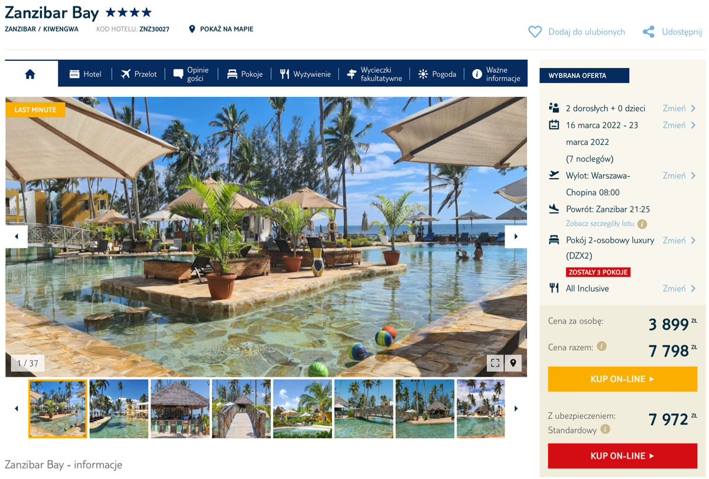The width and height of the screenshot is (709, 479).
Task: Click info icon beside Cena razem
Action: [x=601, y=347]
